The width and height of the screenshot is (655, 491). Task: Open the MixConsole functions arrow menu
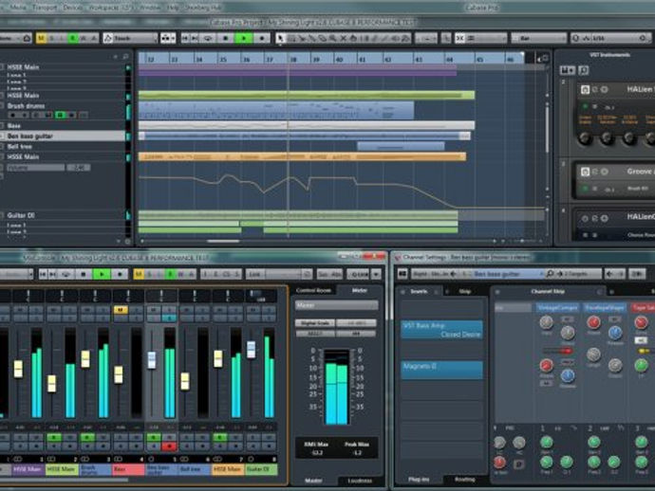[376, 274]
